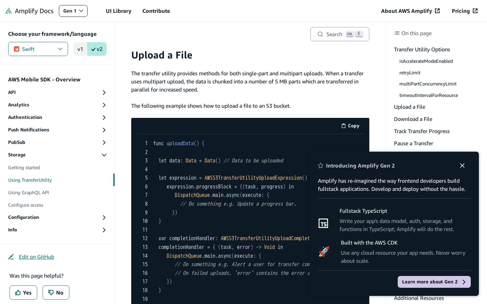This screenshot has width=487, height=304.
Task: Jump to Pause a Transfer section
Action: 413,143
